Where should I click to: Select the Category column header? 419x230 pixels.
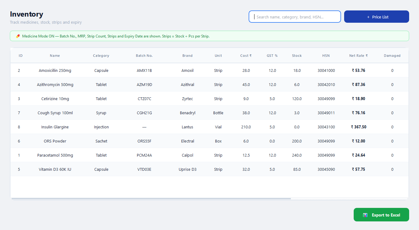pyautogui.click(x=101, y=56)
